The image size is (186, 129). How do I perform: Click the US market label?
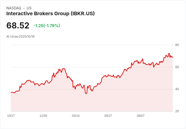point(29,8)
